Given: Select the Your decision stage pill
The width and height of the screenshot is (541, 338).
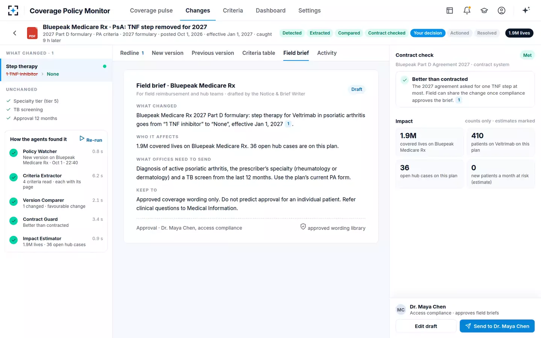Looking at the screenshot, I should [x=428, y=33].
